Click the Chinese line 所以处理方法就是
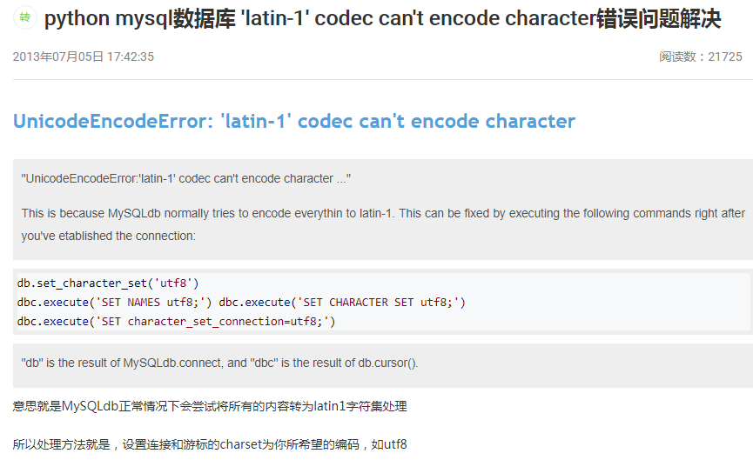 pos(210,444)
